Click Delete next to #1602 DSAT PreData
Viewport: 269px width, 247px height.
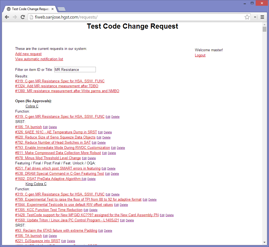click(91, 179)
